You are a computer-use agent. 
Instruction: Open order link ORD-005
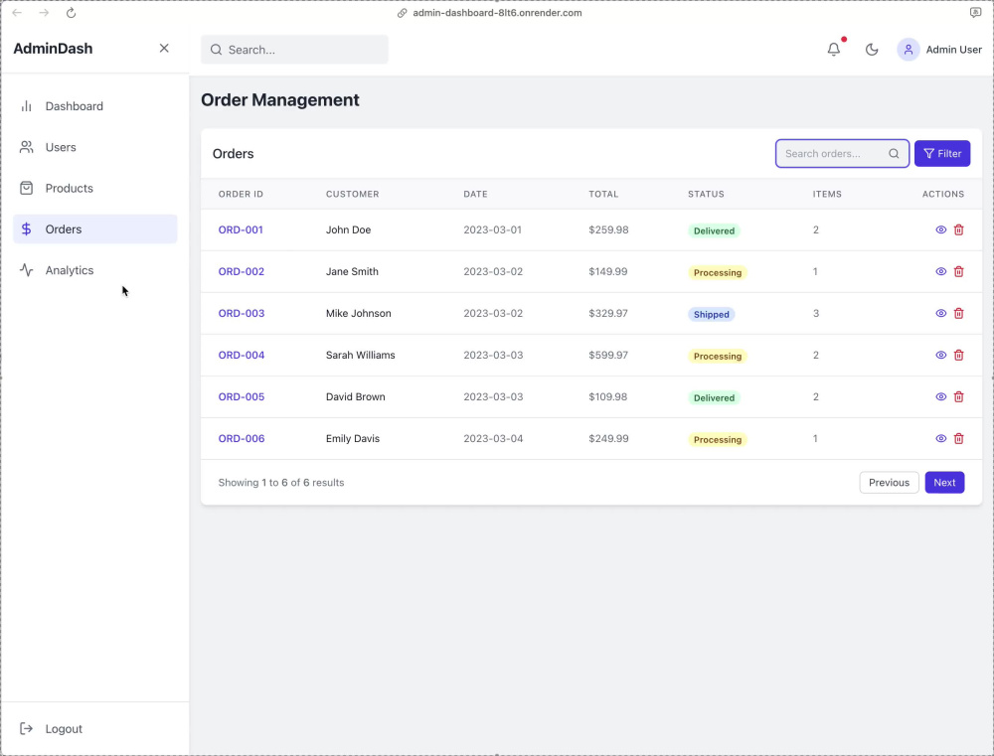[x=242, y=397]
